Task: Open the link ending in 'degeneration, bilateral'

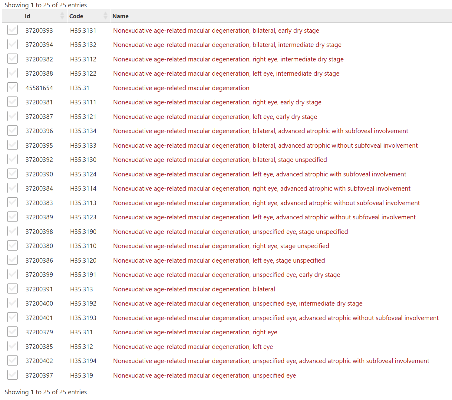Action: 194,289
